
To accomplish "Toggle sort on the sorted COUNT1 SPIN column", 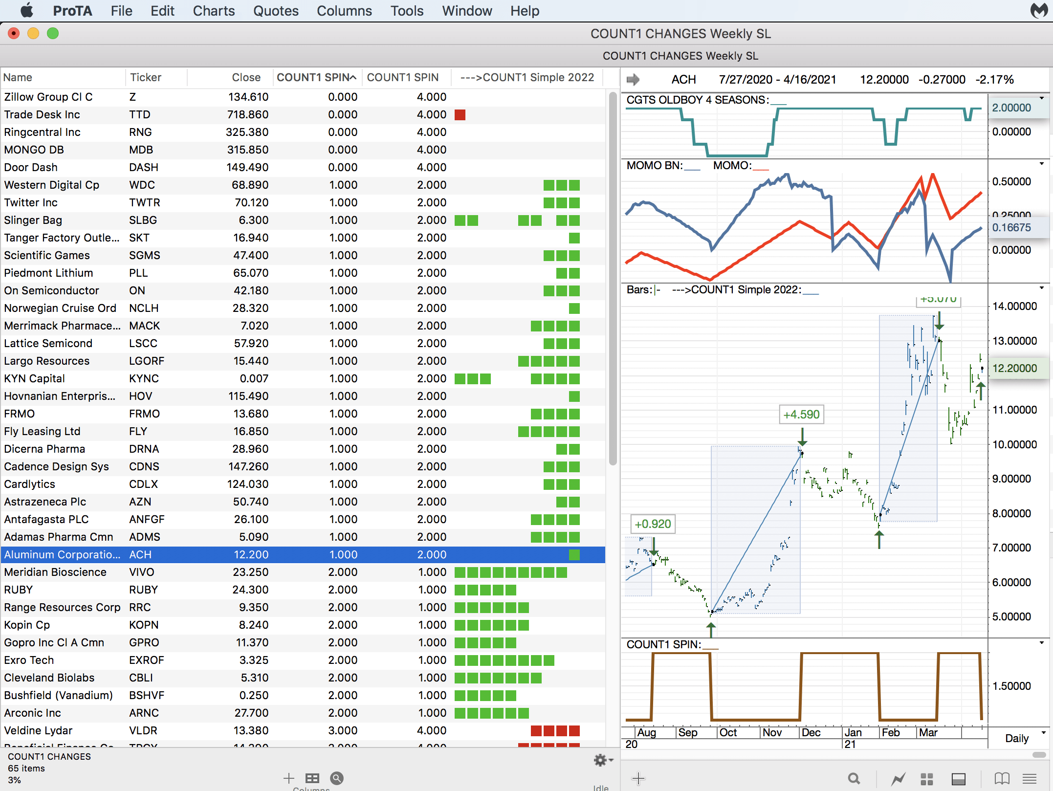I will pyautogui.click(x=316, y=77).
